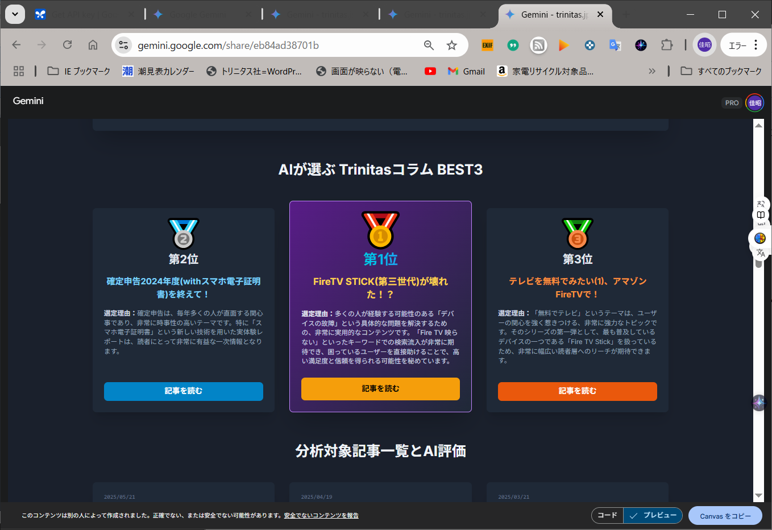This screenshot has width=772, height=530.
Task: Click the 確定申告2024年度 article title
Action: (183, 288)
